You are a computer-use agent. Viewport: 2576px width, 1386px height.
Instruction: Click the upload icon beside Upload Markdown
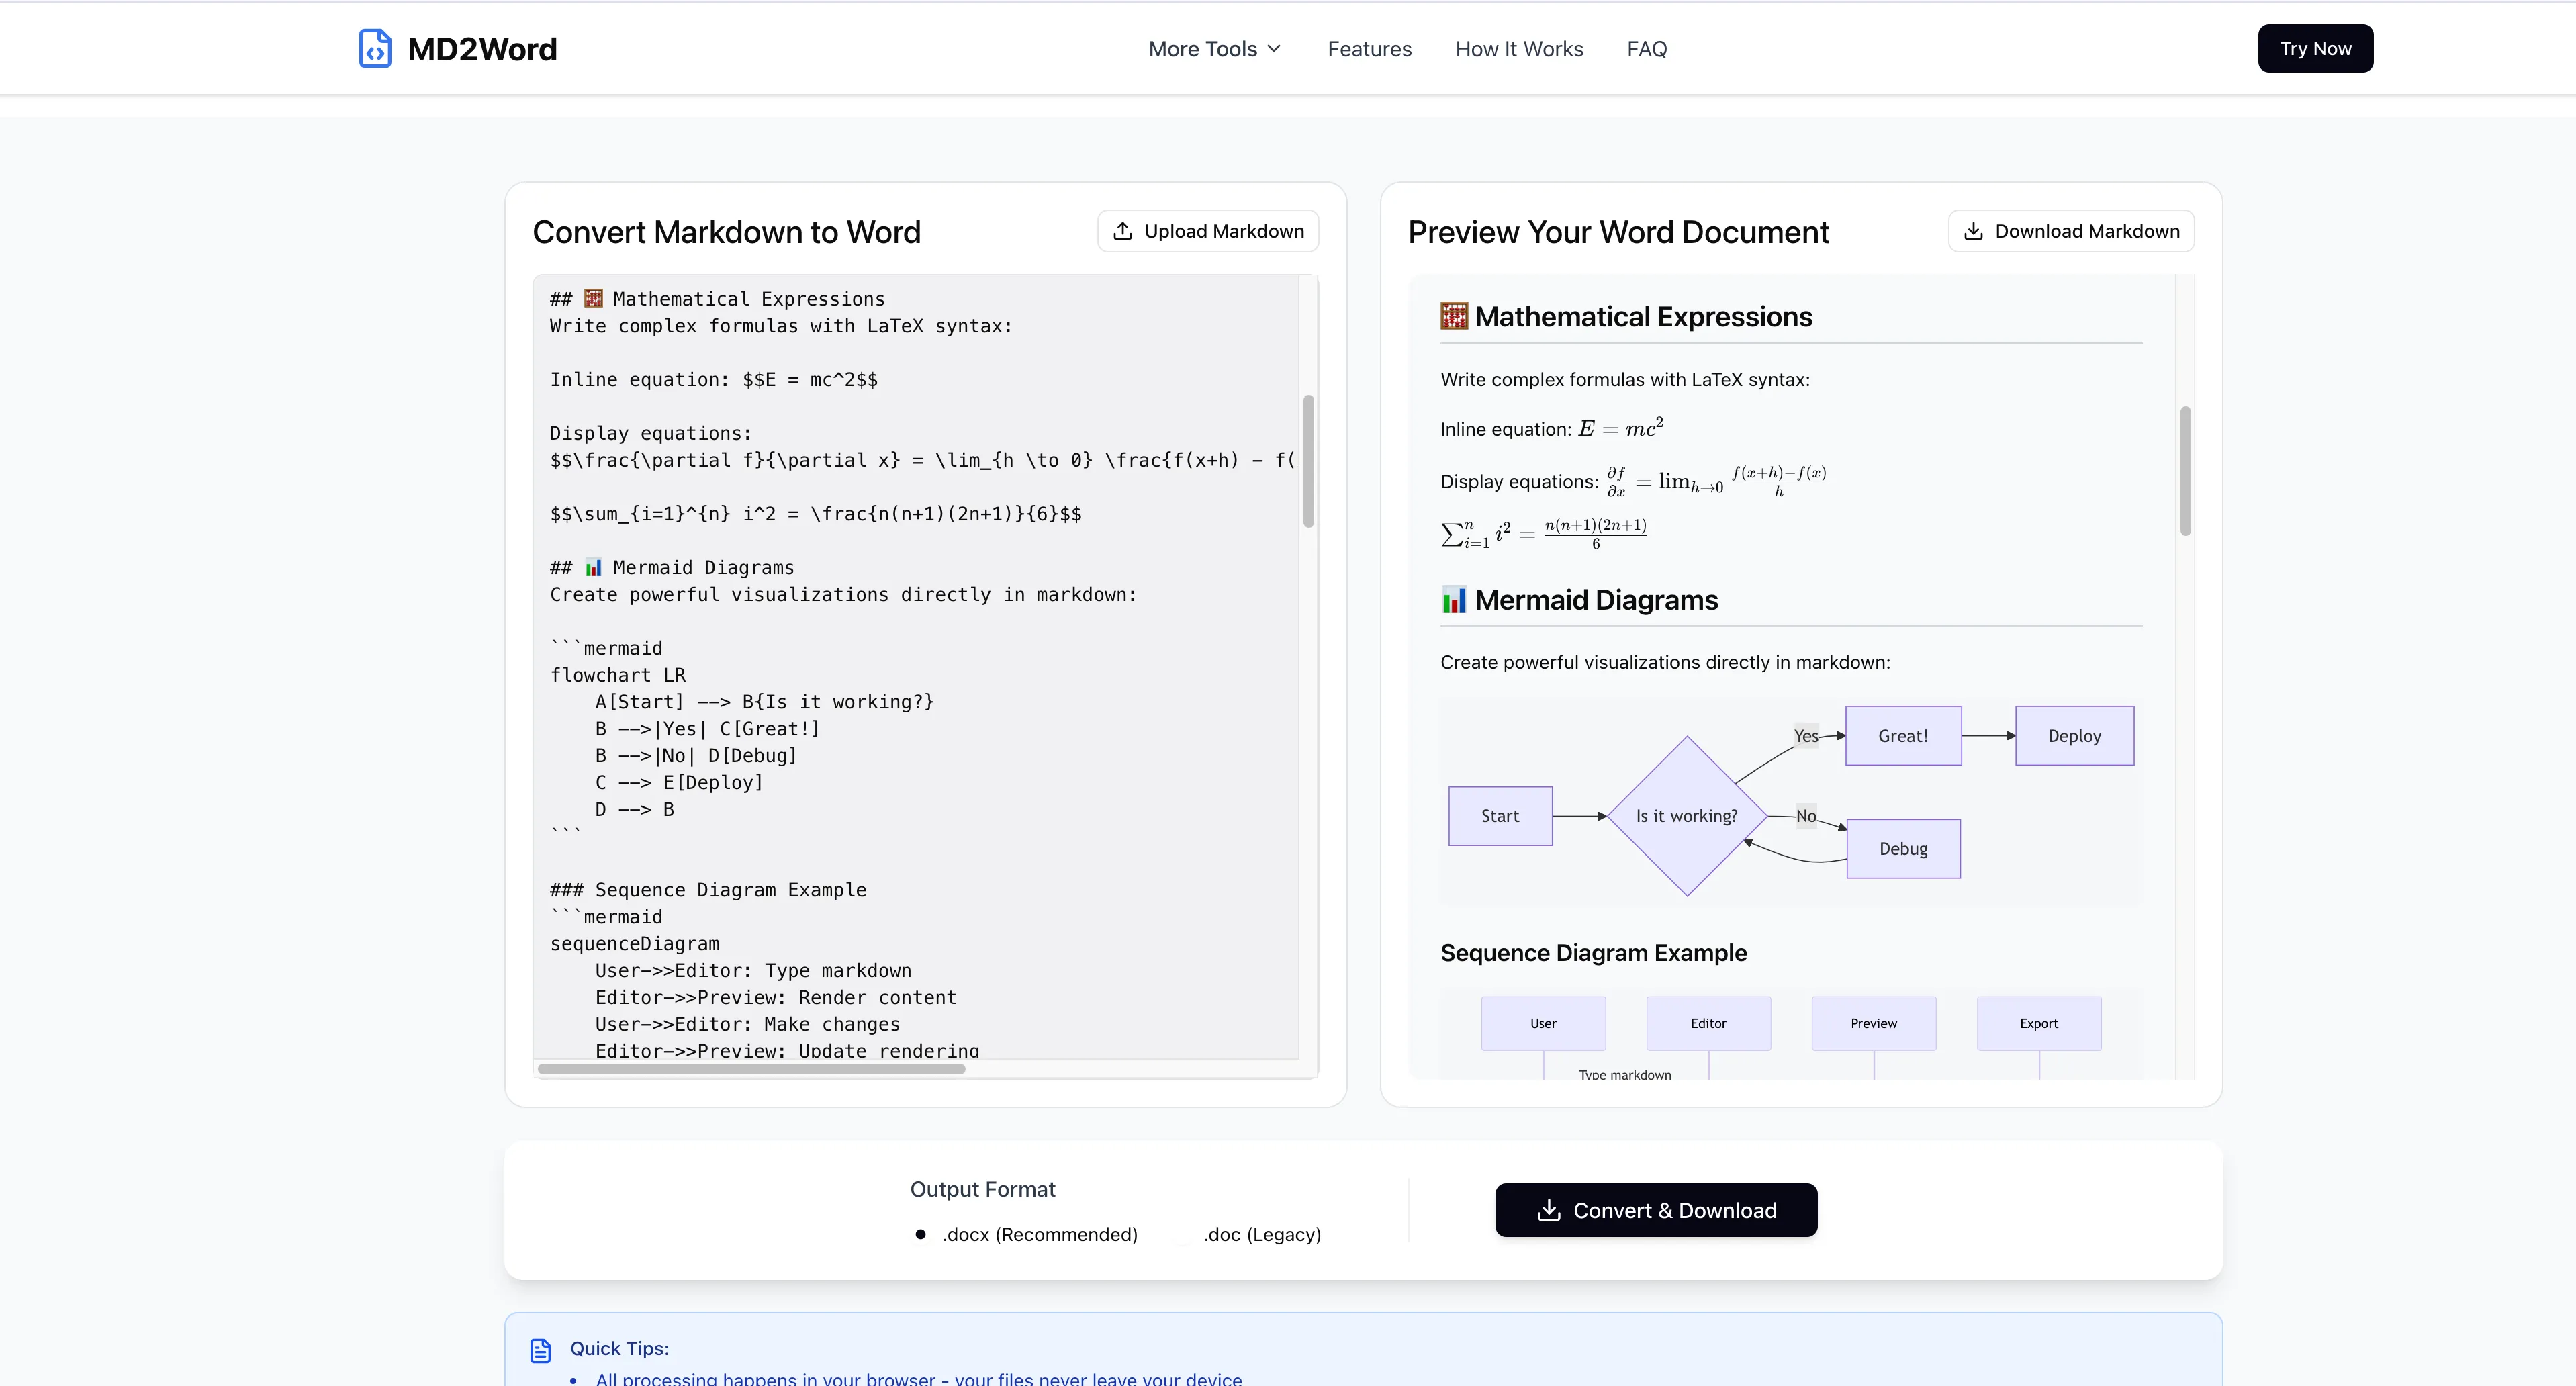(1123, 231)
